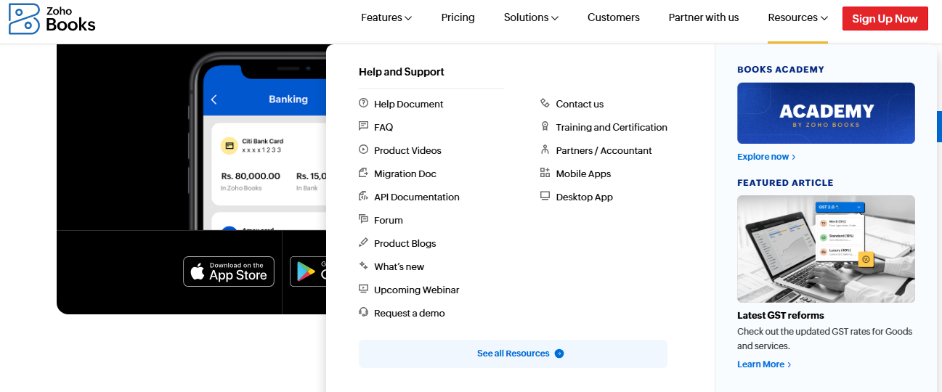Open the Customers menu item
Image resolution: width=942 pixels, height=392 pixels.
coord(614,17)
